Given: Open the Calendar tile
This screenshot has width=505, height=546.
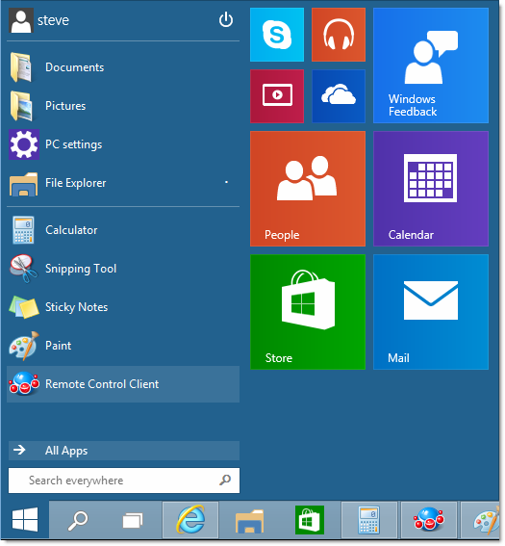Looking at the screenshot, I should tap(431, 189).
